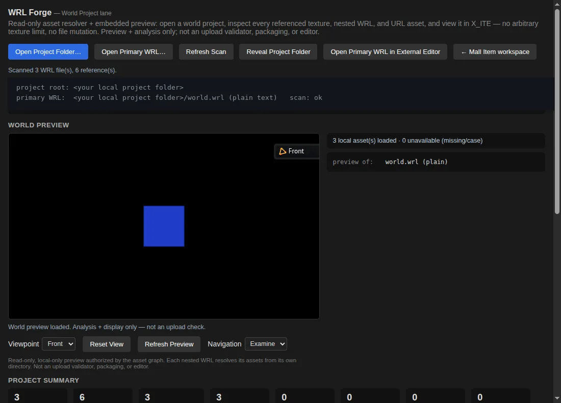Click Open Primary WRL… button
The width and height of the screenshot is (561, 403).
(x=134, y=52)
